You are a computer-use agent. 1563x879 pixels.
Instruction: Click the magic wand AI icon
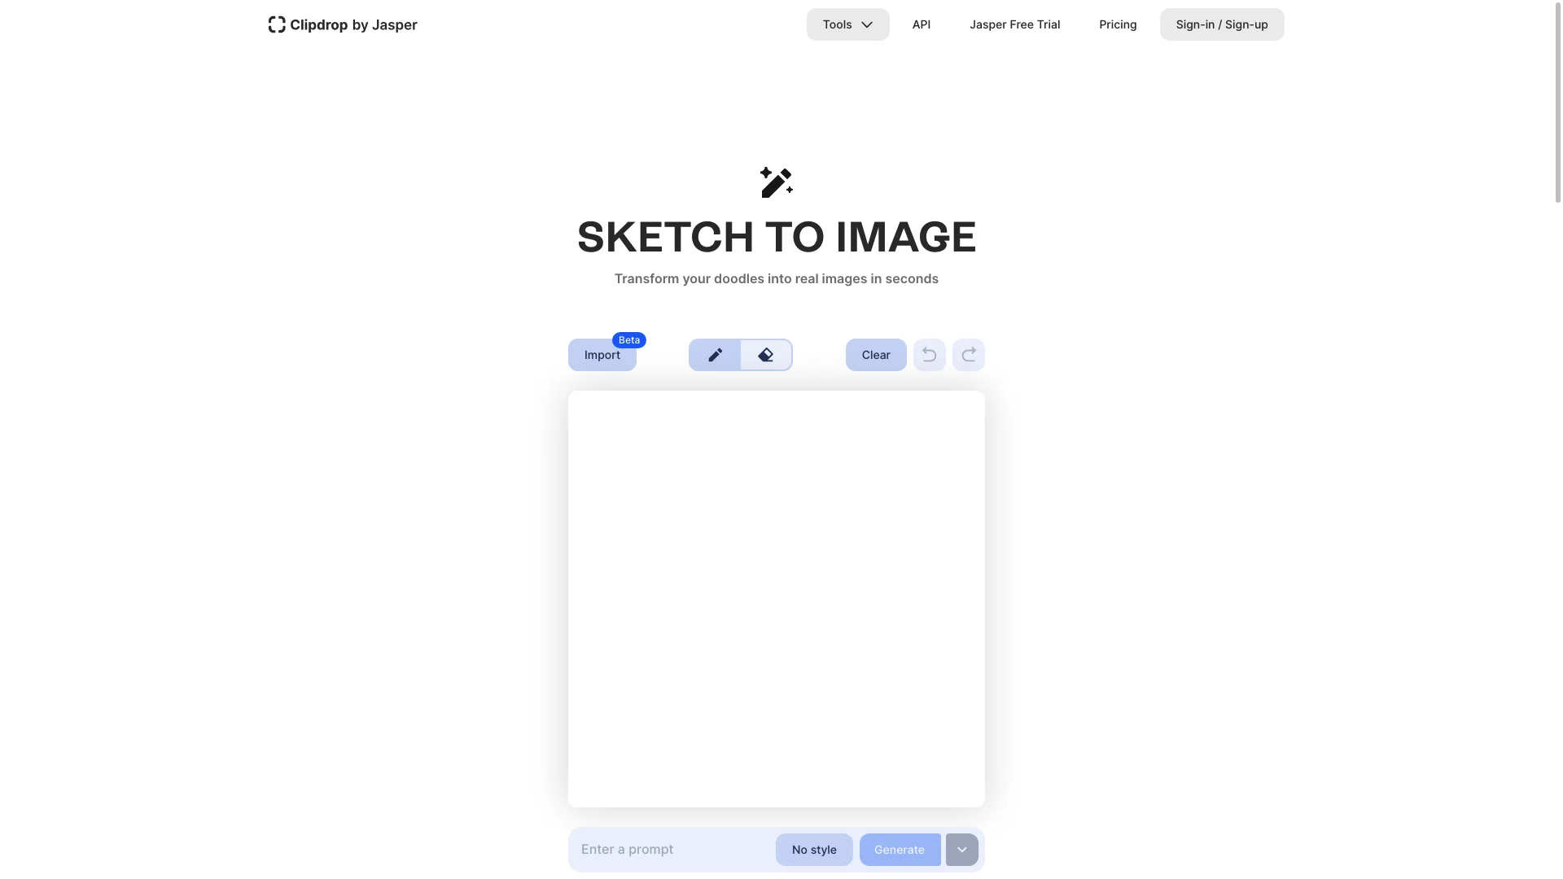coord(775,181)
